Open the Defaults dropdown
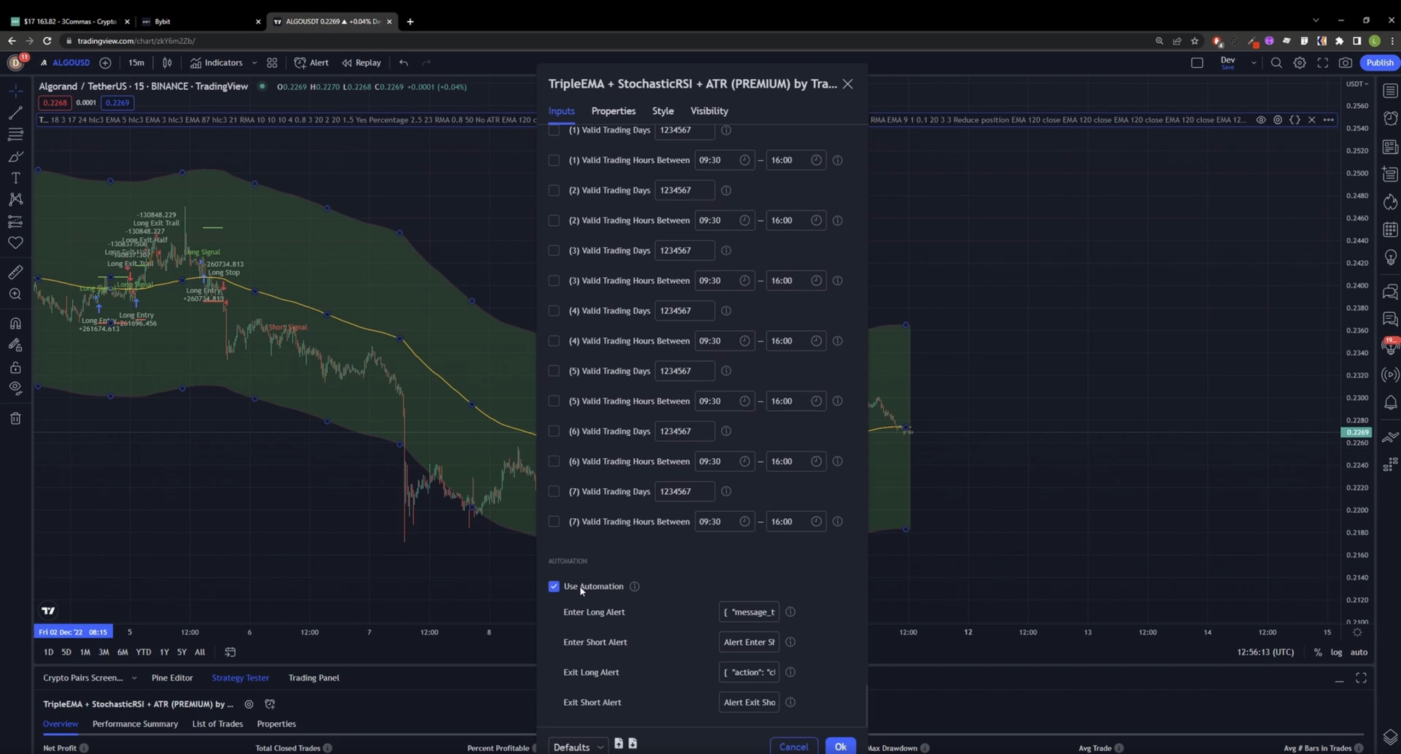The height and width of the screenshot is (754, 1401). coord(578,747)
